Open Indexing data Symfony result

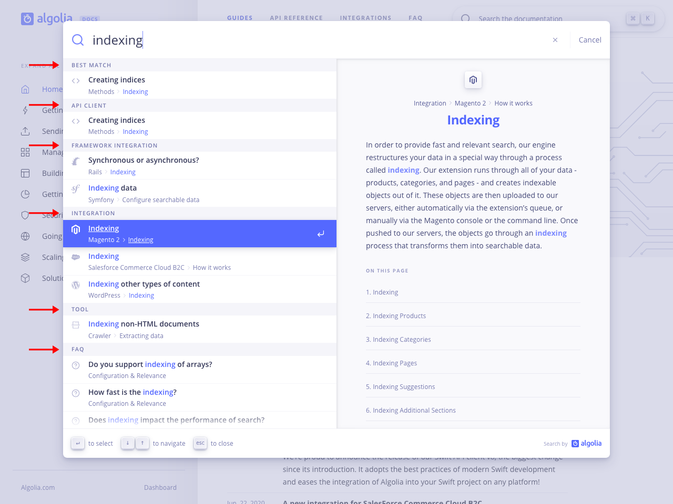(x=200, y=193)
